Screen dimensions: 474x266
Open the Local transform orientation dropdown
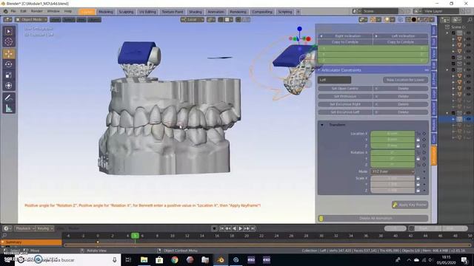(193, 20)
